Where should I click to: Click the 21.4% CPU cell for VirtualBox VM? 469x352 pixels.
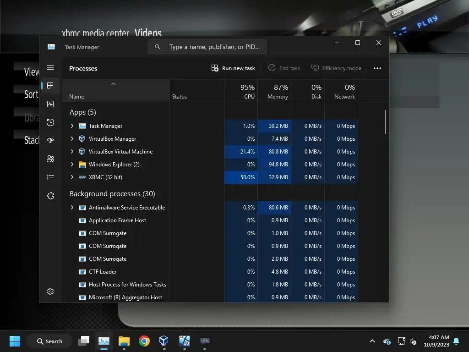241,151
